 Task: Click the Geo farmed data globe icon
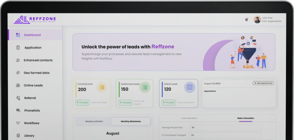coord(18,73)
